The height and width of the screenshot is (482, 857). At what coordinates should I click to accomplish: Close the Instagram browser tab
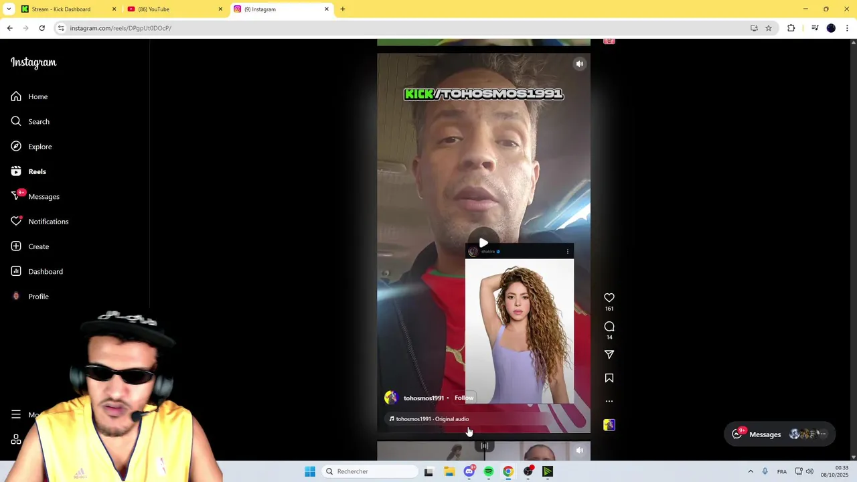coord(327,9)
